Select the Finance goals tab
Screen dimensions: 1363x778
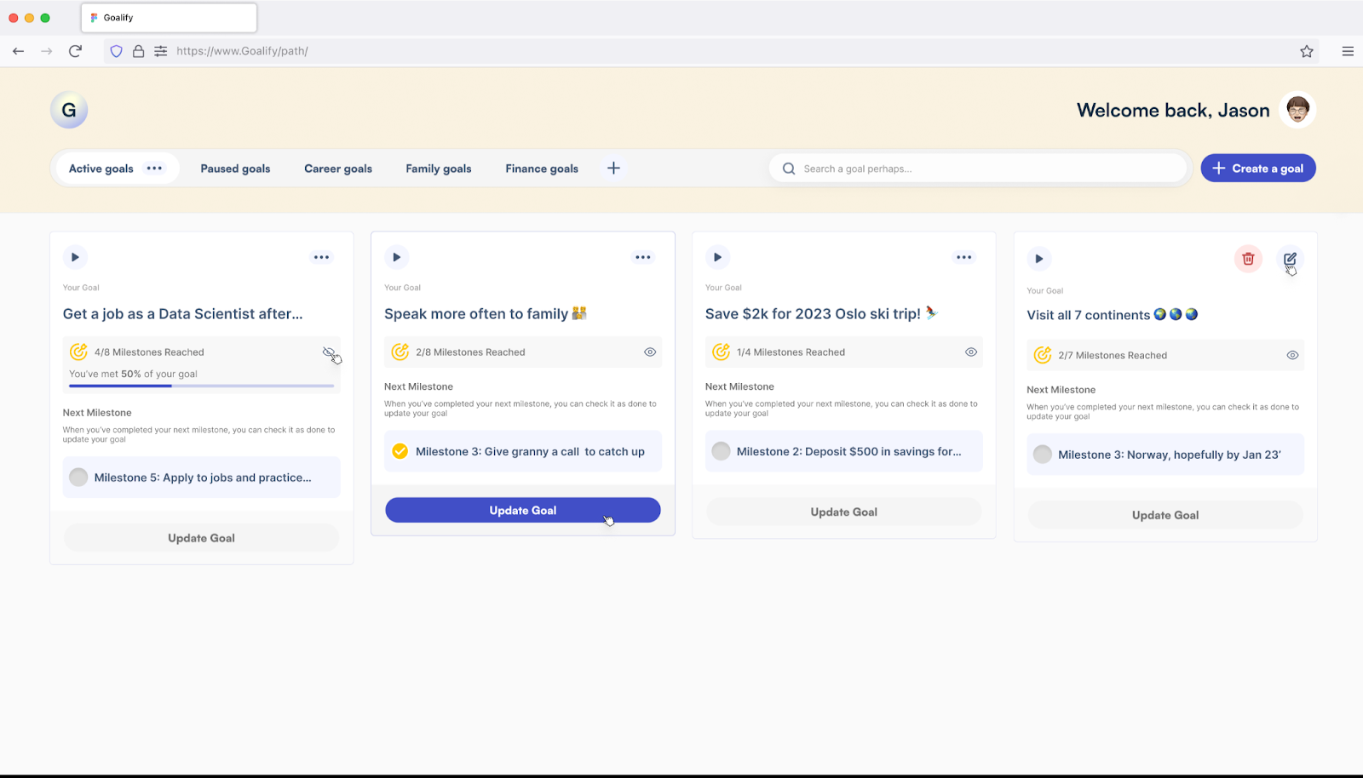(x=541, y=169)
